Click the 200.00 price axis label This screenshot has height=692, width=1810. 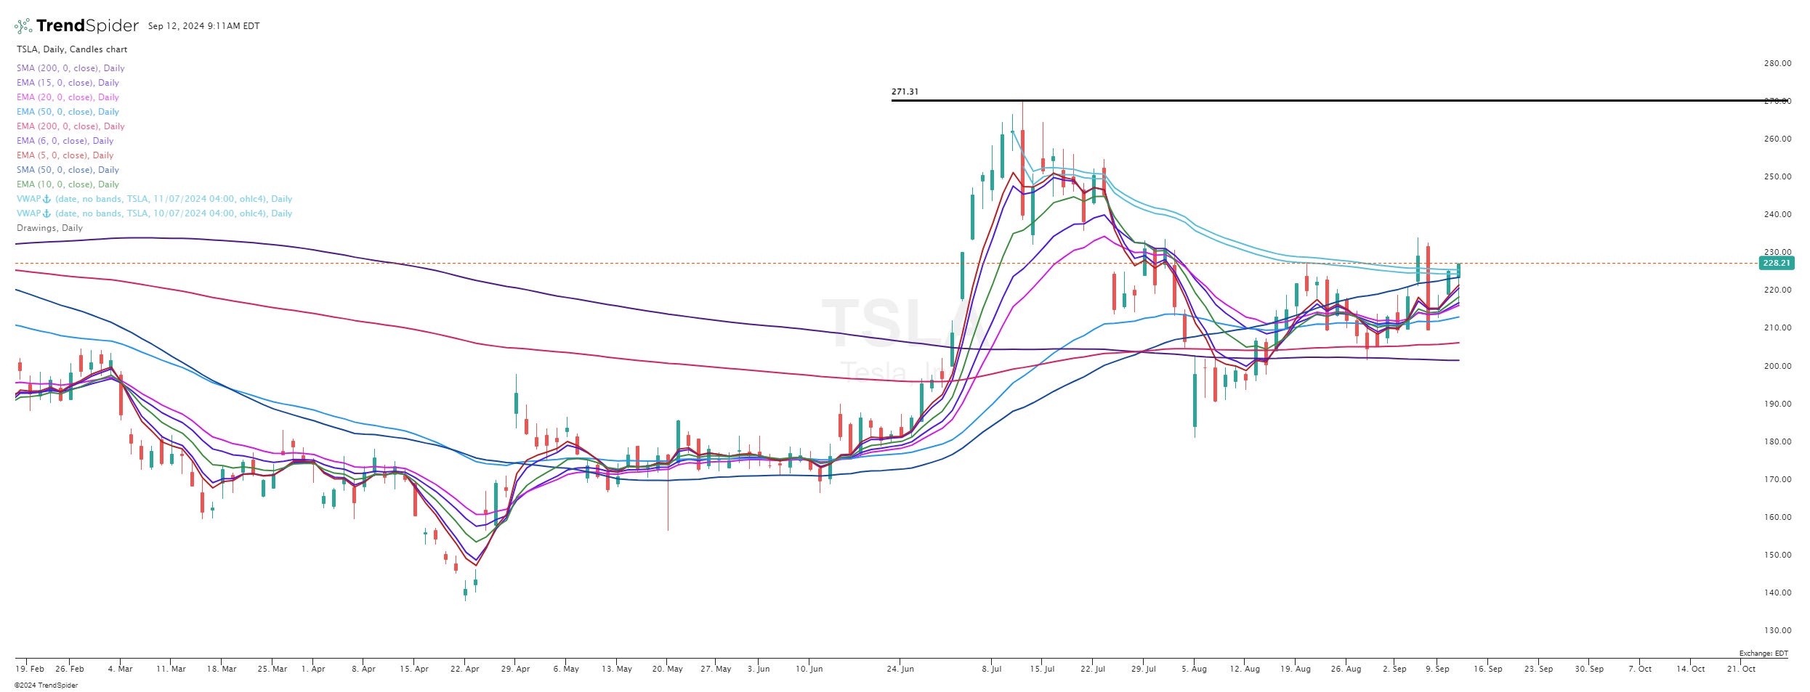tap(1777, 366)
